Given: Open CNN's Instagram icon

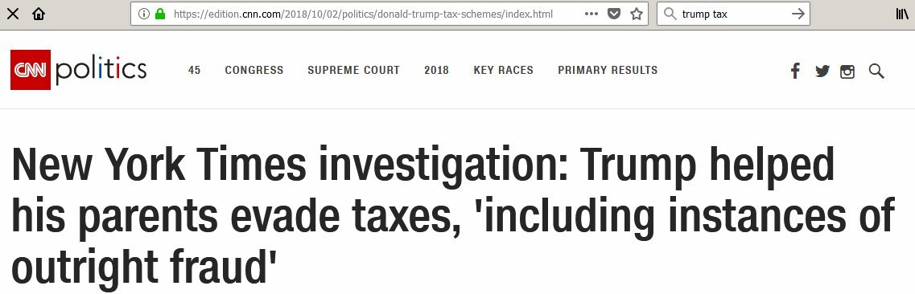Looking at the screenshot, I should [x=847, y=71].
